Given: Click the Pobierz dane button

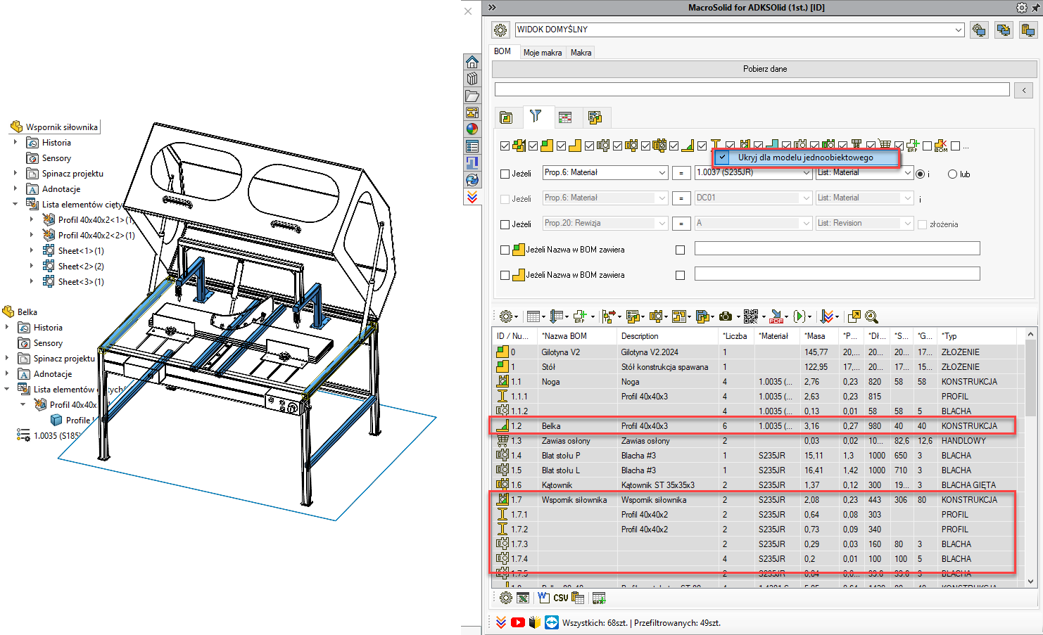Looking at the screenshot, I should point(764,69).
